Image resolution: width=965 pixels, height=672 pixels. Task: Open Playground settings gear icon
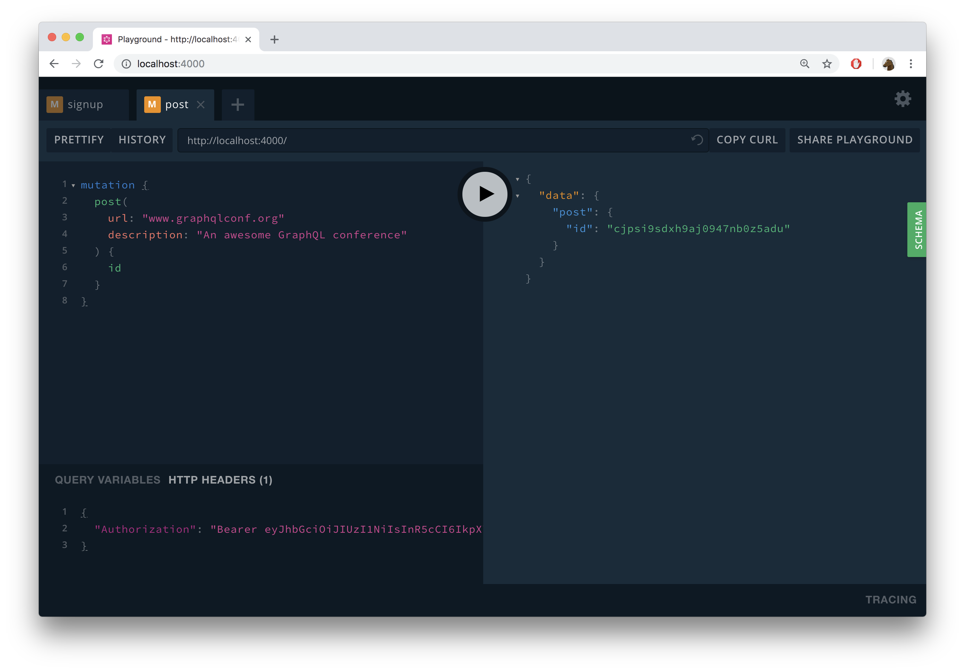click(x=902, y=99)
